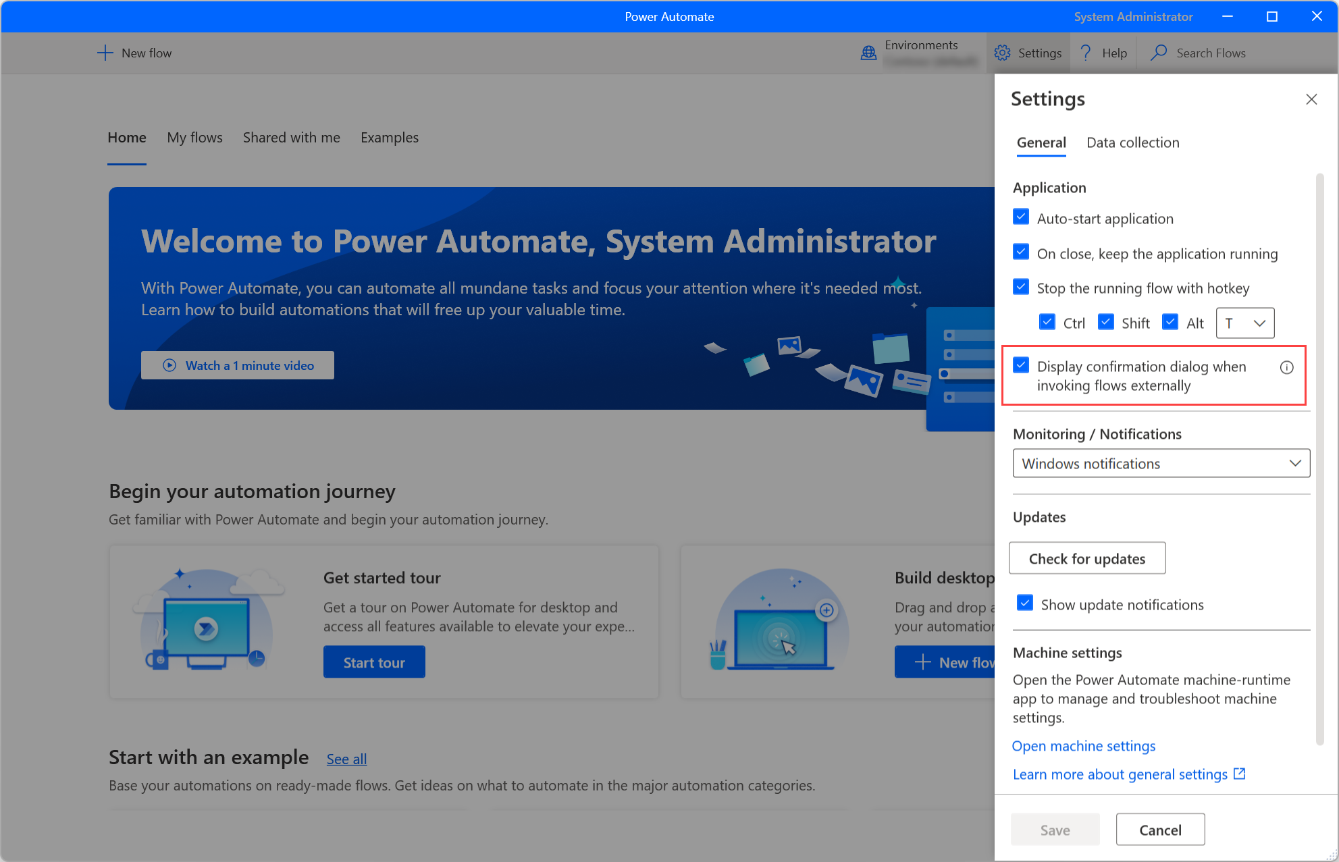Image resolution: width=1339 pixels, height=862 pixels.
Task: Click the Help icon
Action: click(x=1085, y=53)
